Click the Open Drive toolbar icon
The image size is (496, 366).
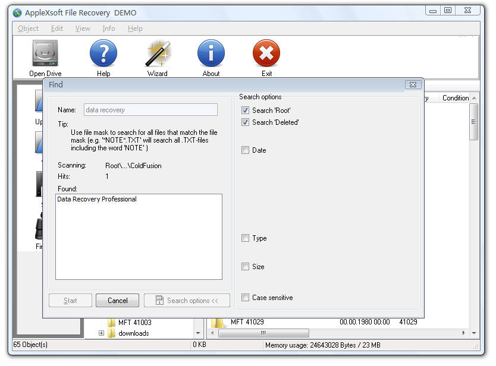pos(45,53)
